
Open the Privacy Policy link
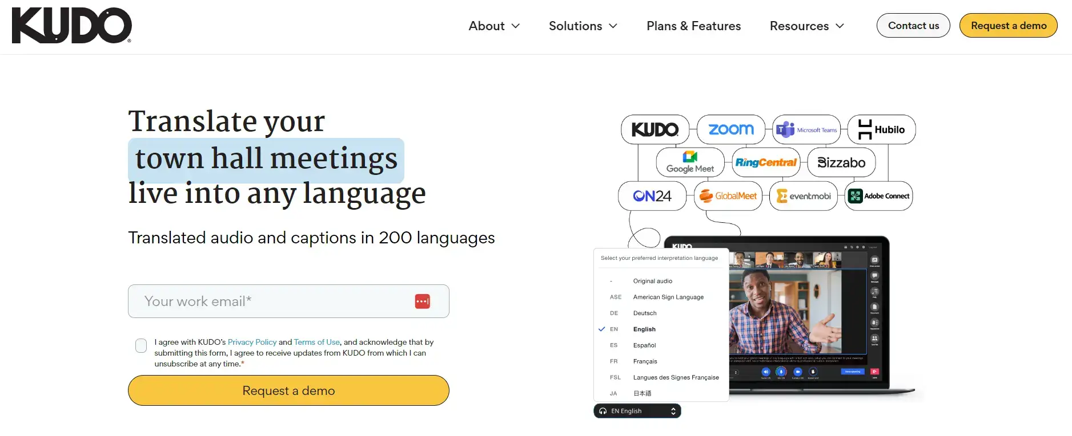click(x=252, y=342)
